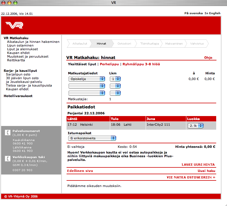Open ja Joustokausi-palvelu link
Screen dimensions: 227x206
coord(24,82)
